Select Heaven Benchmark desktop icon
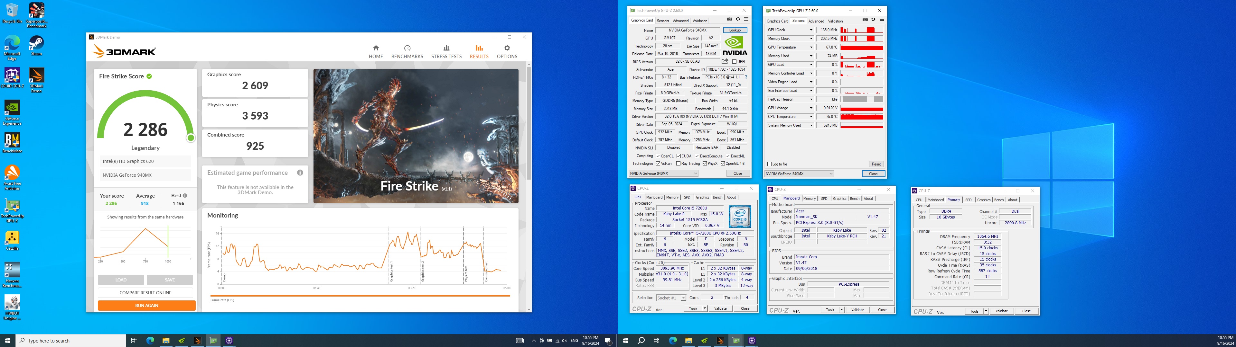Screen dimensions: 1236x347 pyautogui.click(x=12, y=275)
